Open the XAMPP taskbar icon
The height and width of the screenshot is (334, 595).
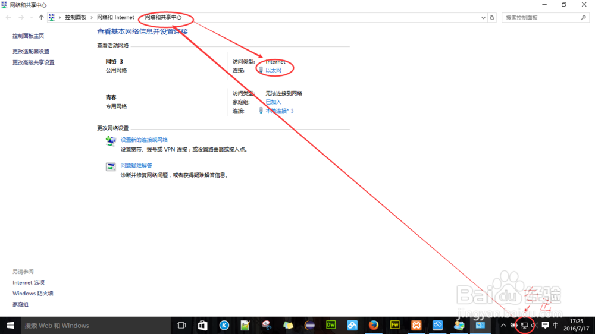coord(416,325)
